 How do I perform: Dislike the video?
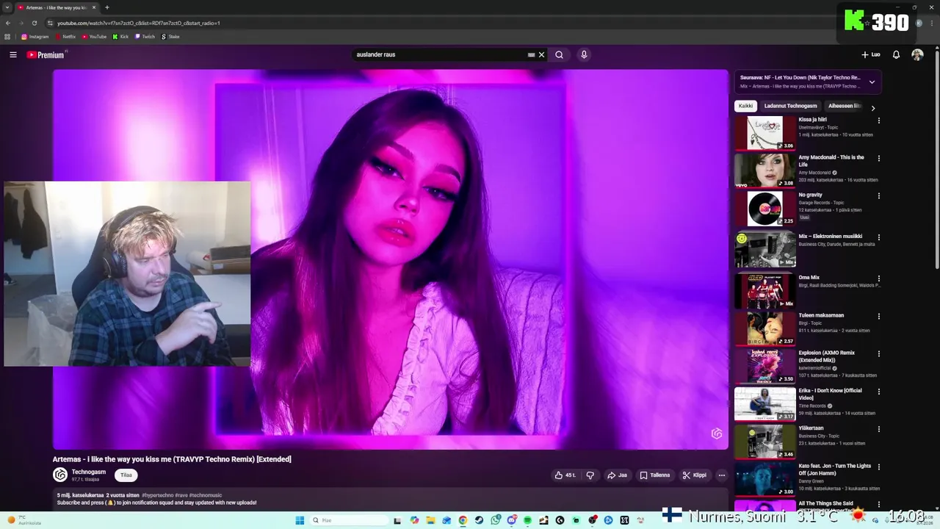click(590, 475)
